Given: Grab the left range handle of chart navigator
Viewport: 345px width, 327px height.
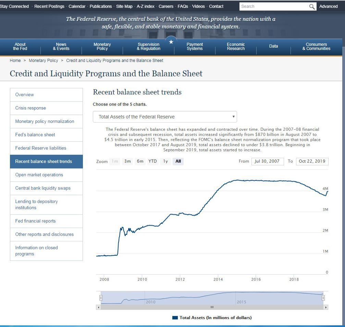Looking at the screenshot, I should [101, 298].
